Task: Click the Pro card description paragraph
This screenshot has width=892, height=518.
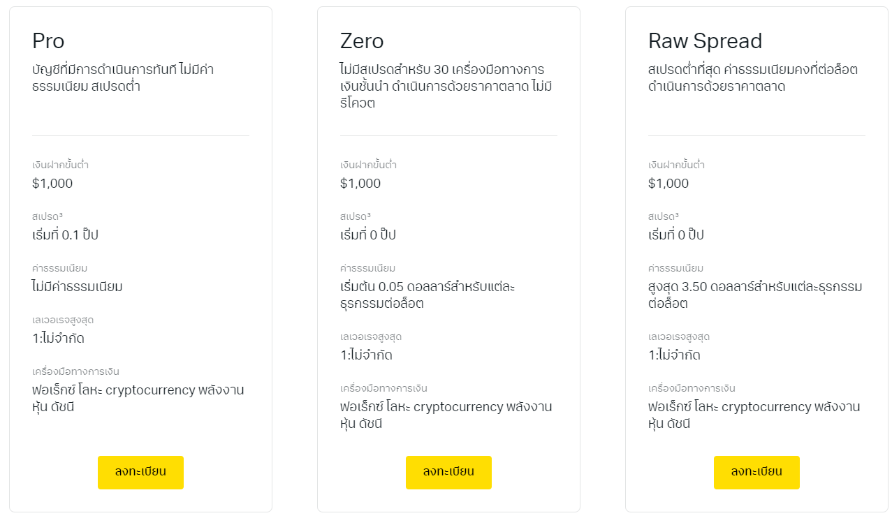Action: point(124,78)
